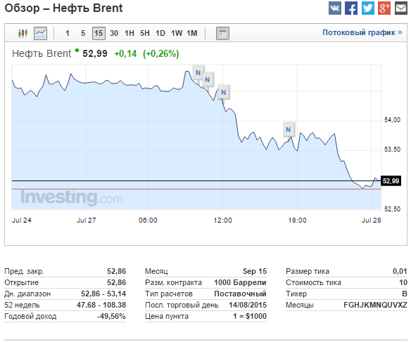Open the Потоковый график link
The image size is (411, 342).
pos(362,32)
